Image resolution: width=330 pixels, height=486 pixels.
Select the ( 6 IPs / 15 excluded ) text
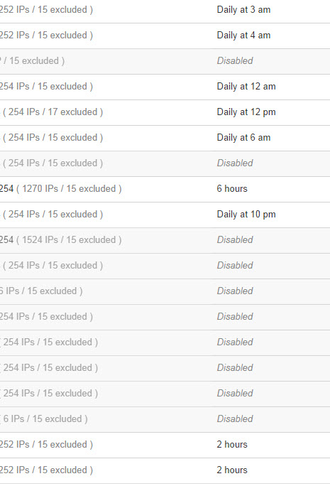click(x=44, y=418)
